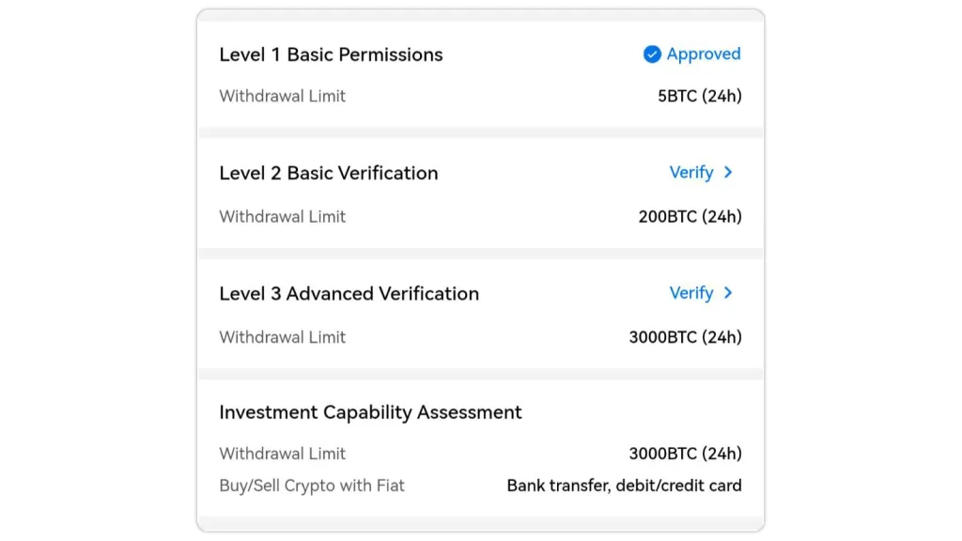Click Withdrawal Limit label under Level 3

click(282, 337)
